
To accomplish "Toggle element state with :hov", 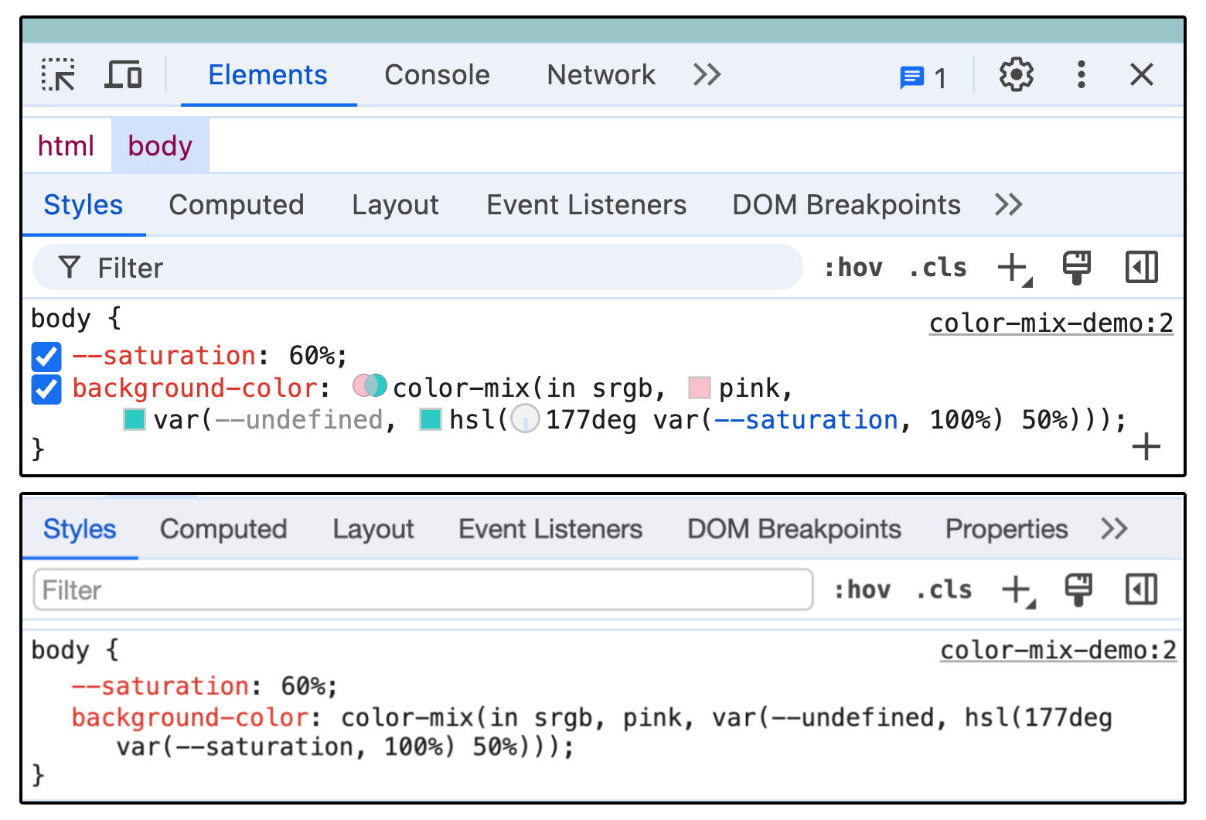I will (x=853, y=267).
